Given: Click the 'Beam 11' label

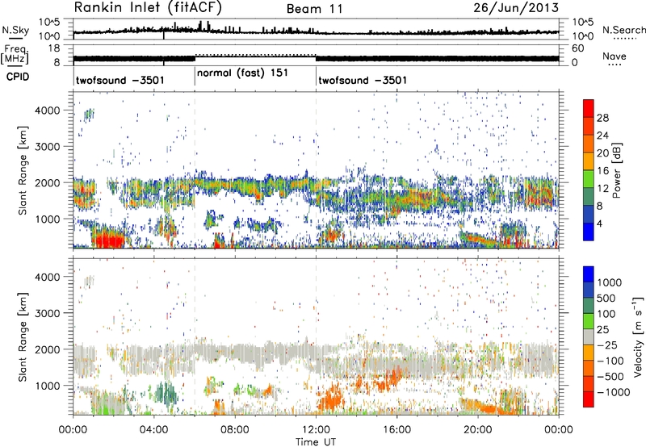Looking at the screenshot, I should [315, 9].
